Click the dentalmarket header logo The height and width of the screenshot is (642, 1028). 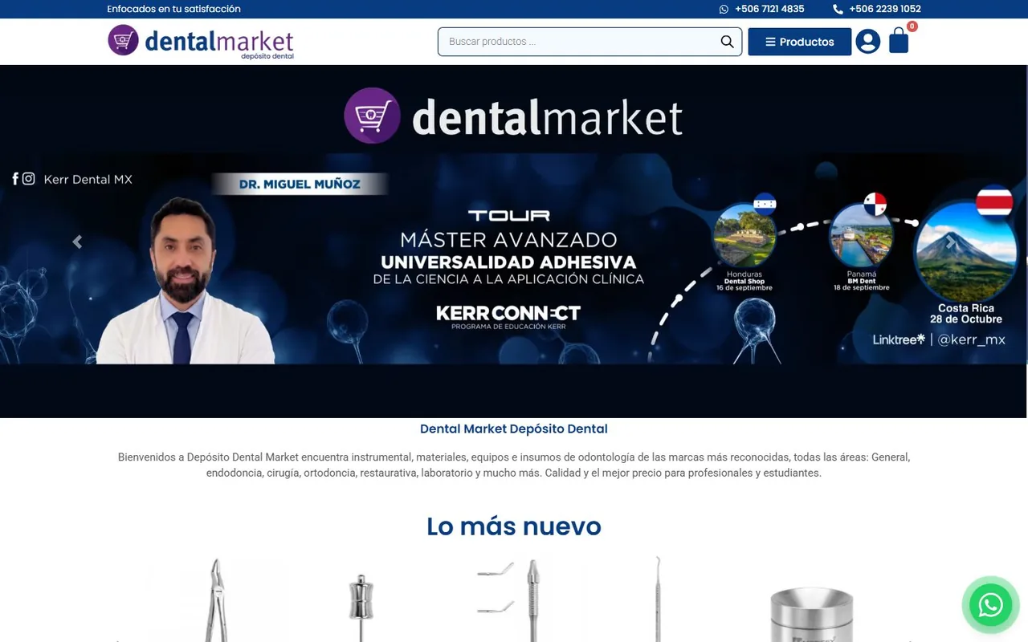tap(201, 42)
